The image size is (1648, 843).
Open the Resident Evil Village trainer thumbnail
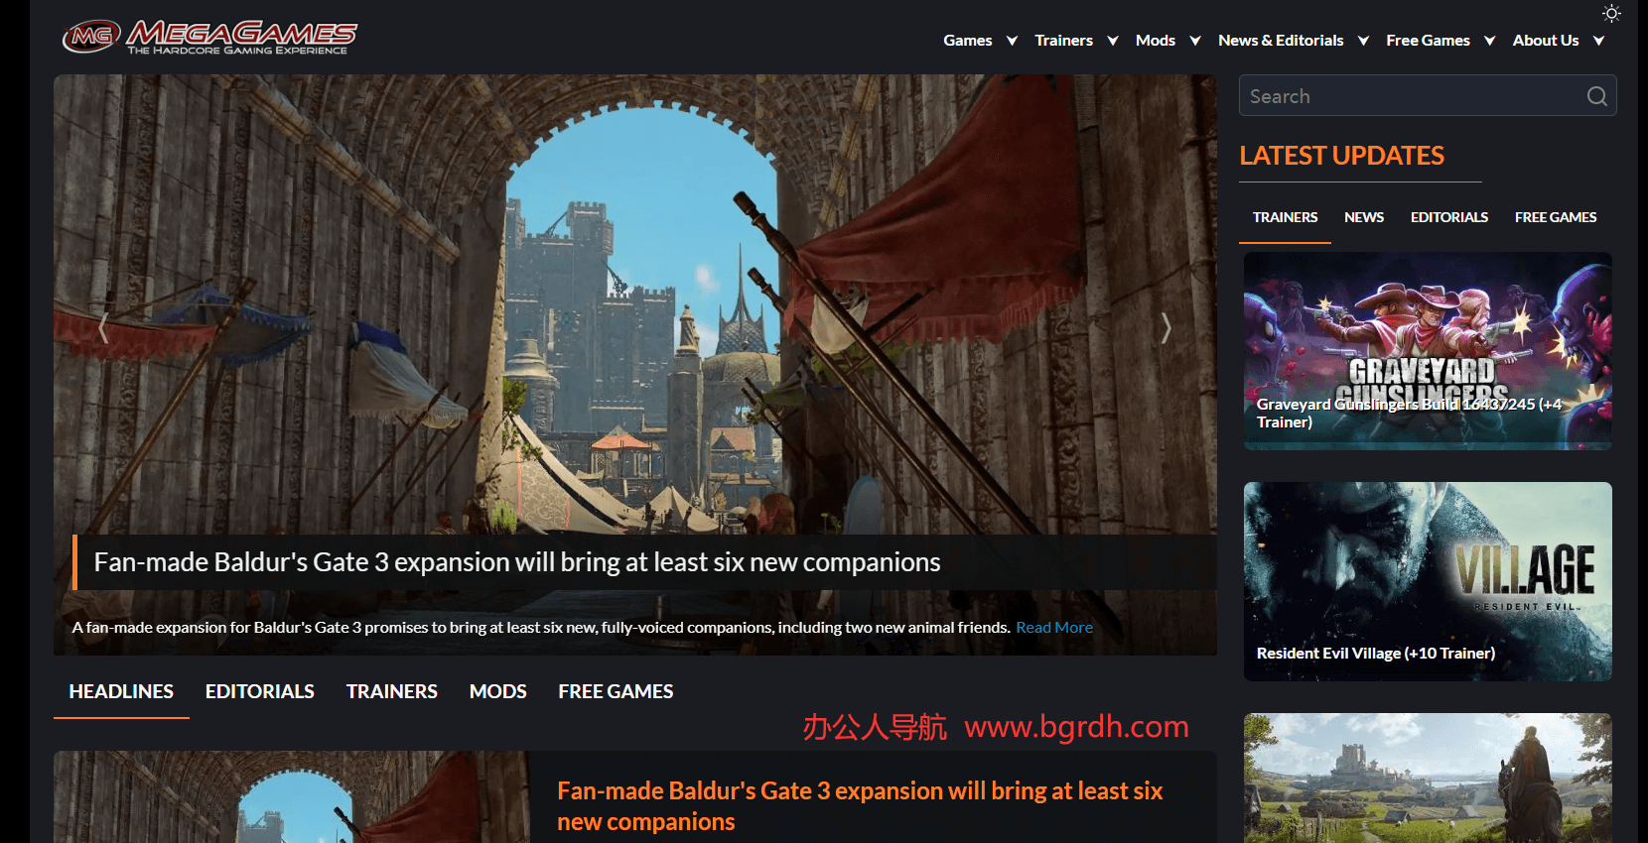pos(1428,581)
